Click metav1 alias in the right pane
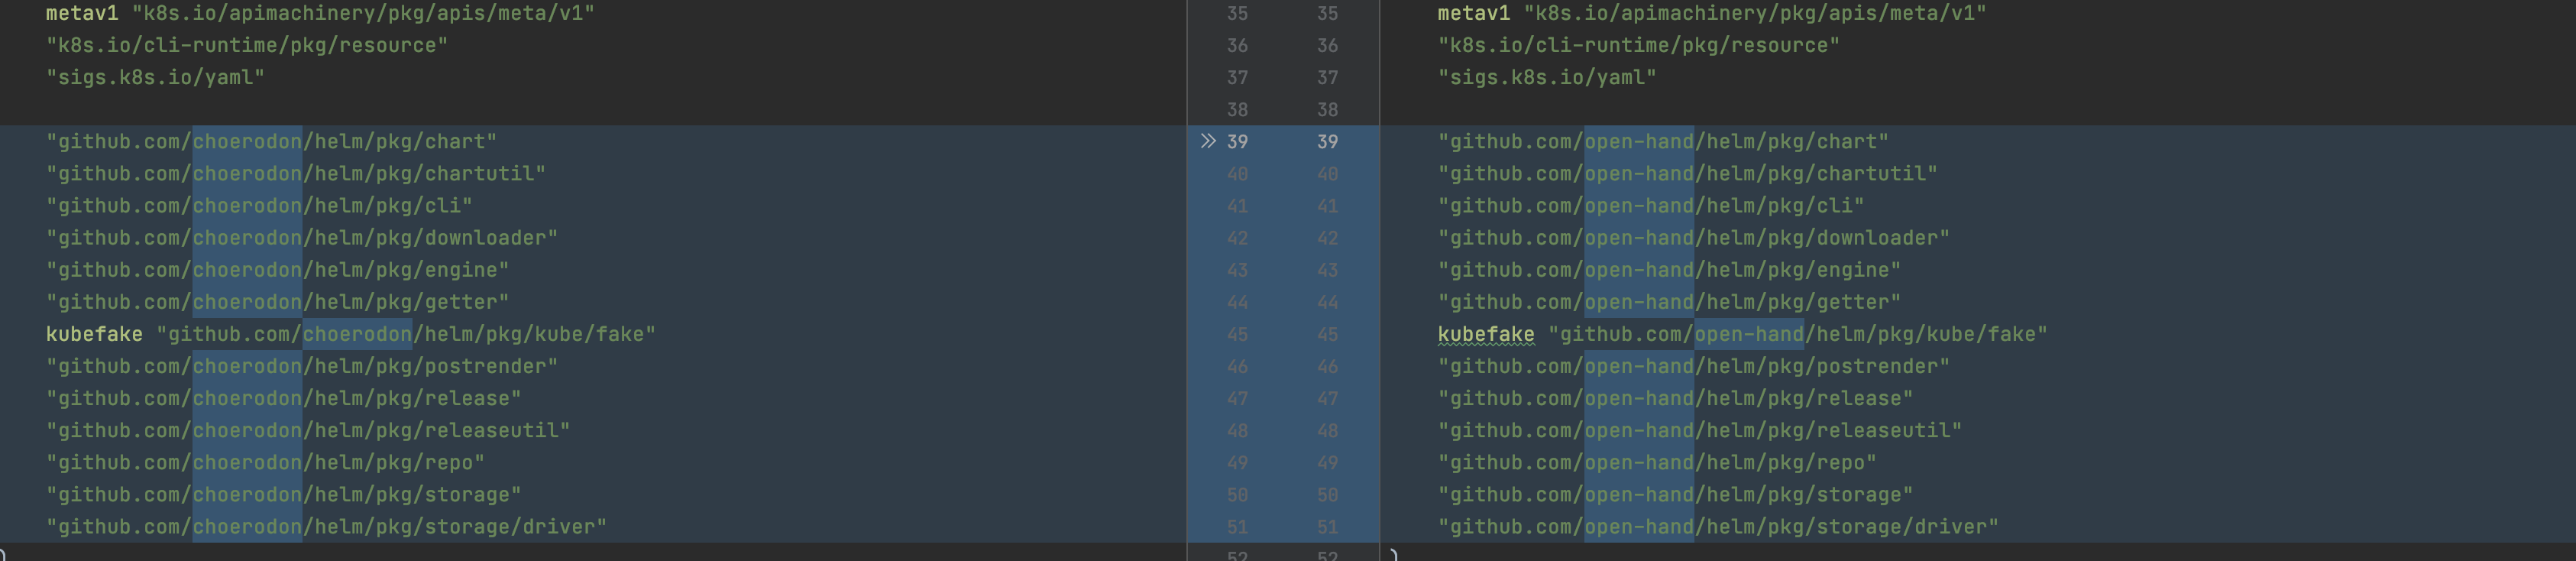2576x561 pixels. point(1474,13)
